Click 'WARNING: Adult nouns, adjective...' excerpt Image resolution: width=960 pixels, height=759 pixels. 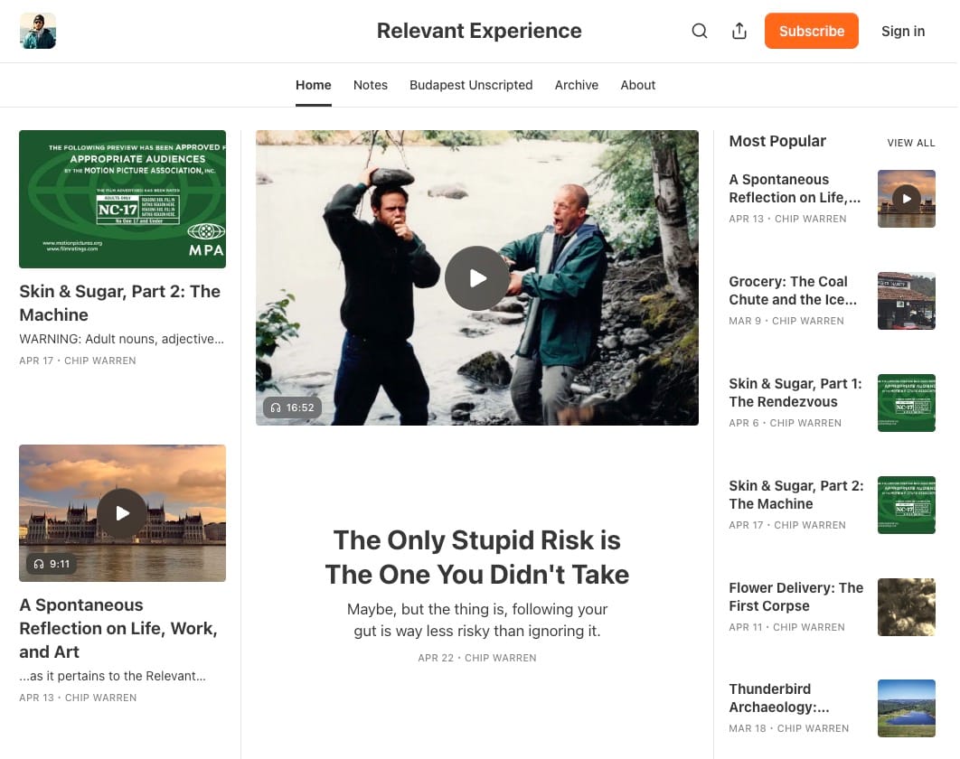tap(121, 339)
